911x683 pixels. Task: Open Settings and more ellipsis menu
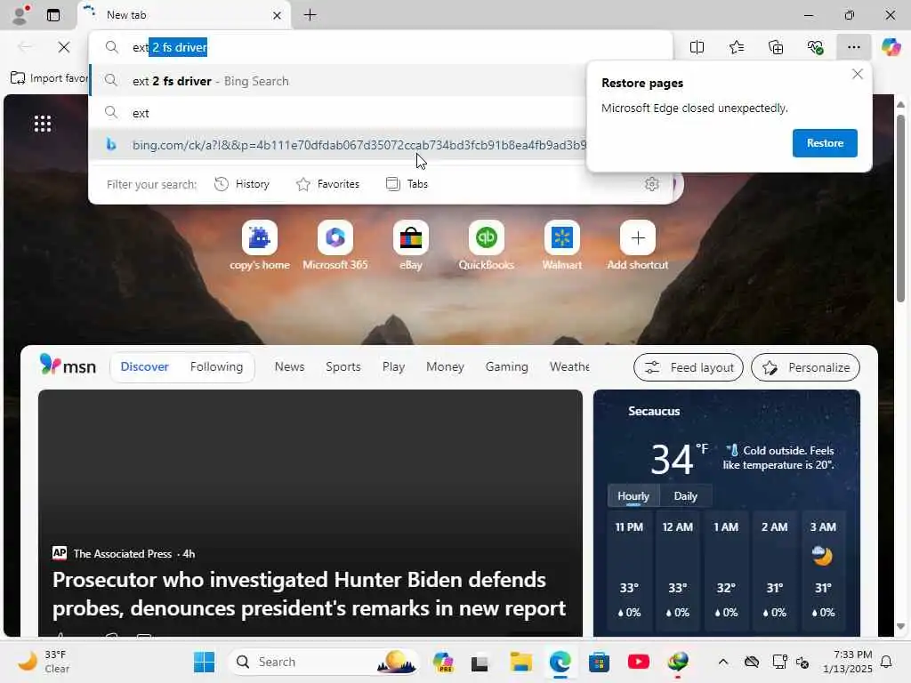click(x=853, y=47)
